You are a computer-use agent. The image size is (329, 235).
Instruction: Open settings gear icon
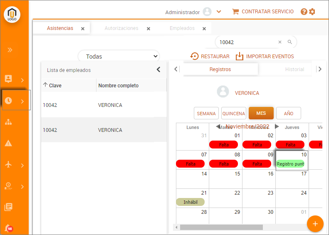coord(312,12)
